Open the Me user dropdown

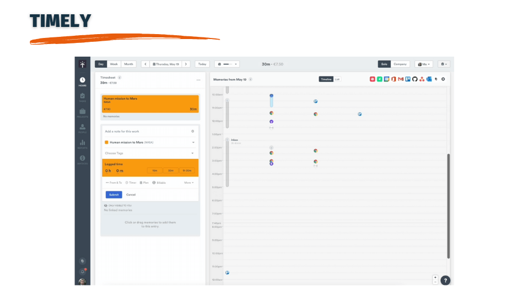click(424, 64)
